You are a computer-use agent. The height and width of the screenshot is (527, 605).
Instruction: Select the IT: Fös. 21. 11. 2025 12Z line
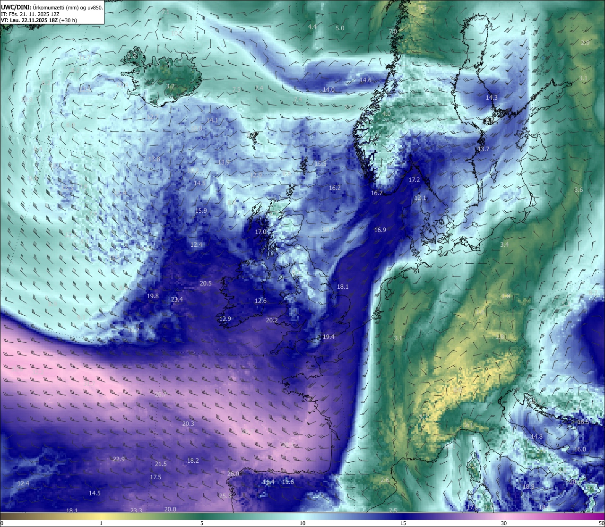tap(30, 14)
